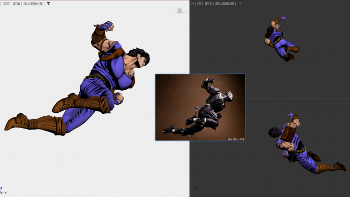The height and width of the screenshot is (197, 350).
Task: Click the filter funnel icon in right viewport
Action: (x=240, y=3)
